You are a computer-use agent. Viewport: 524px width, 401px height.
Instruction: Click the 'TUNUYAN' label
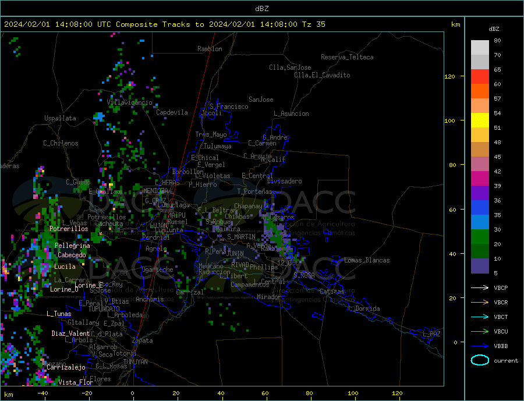click(135, 361)
